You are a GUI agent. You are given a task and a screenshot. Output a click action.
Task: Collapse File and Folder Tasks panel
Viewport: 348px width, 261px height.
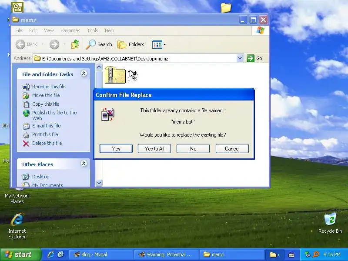coord(84,74)
